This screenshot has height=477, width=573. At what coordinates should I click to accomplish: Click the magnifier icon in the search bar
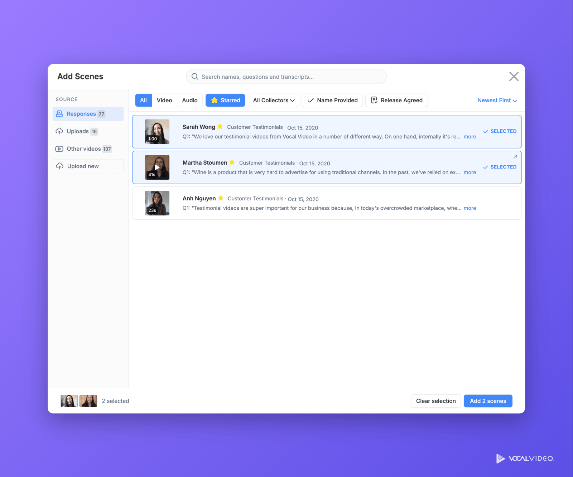pyautogui.click(x=195, y=77)
